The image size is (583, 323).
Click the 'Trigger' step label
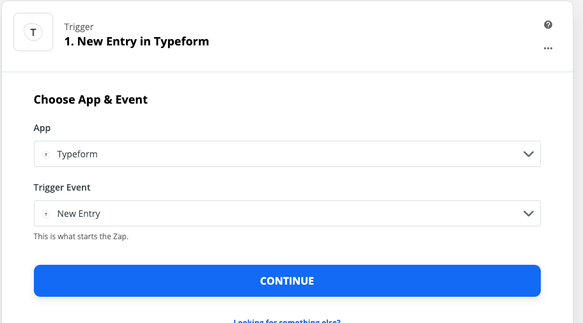pyautogui.click(x=79, y=27)
